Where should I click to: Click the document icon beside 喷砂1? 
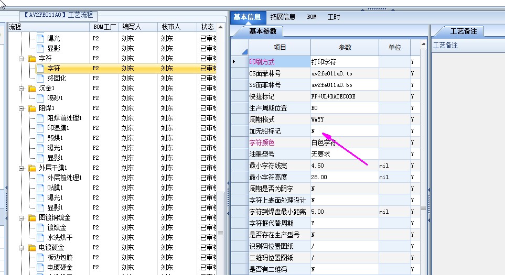[x=40, y=98]
